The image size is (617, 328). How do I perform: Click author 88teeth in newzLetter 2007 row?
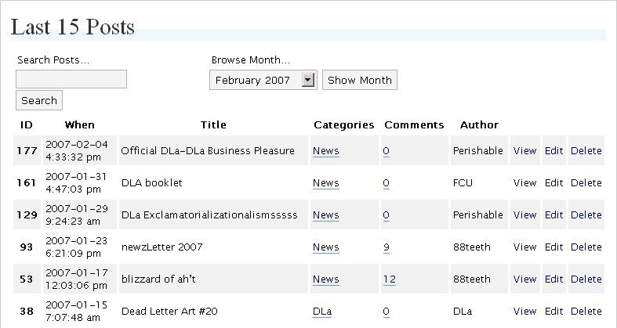click(472, 247)
